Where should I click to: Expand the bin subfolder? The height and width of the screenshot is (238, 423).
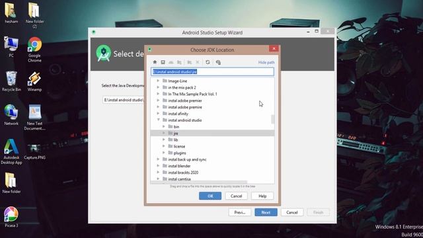(164, 126)
